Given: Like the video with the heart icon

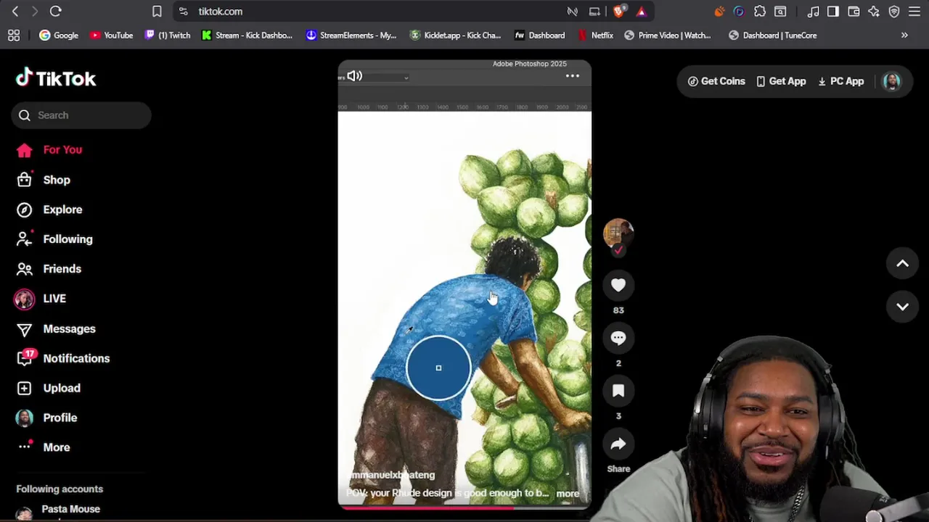Looking at the screenshot, I should (x=618, y=285).
